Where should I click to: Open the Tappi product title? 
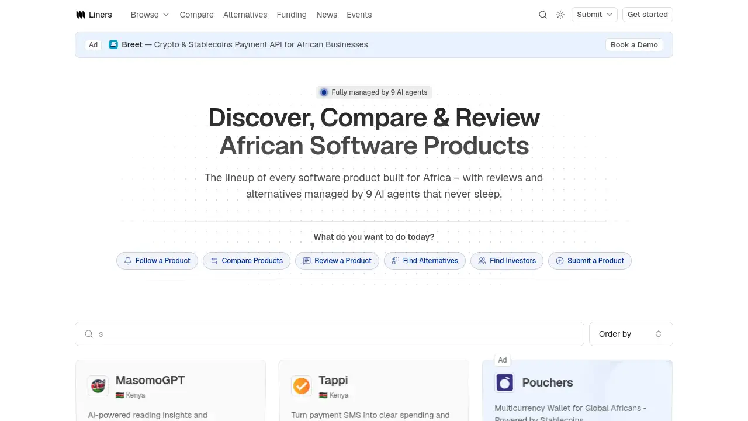333,380
